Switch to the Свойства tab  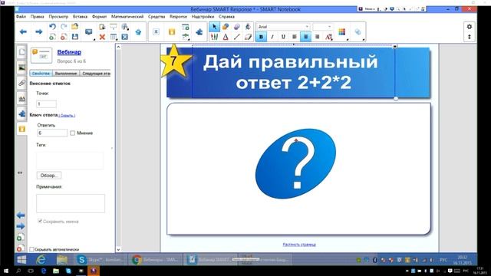pos(41,74)
